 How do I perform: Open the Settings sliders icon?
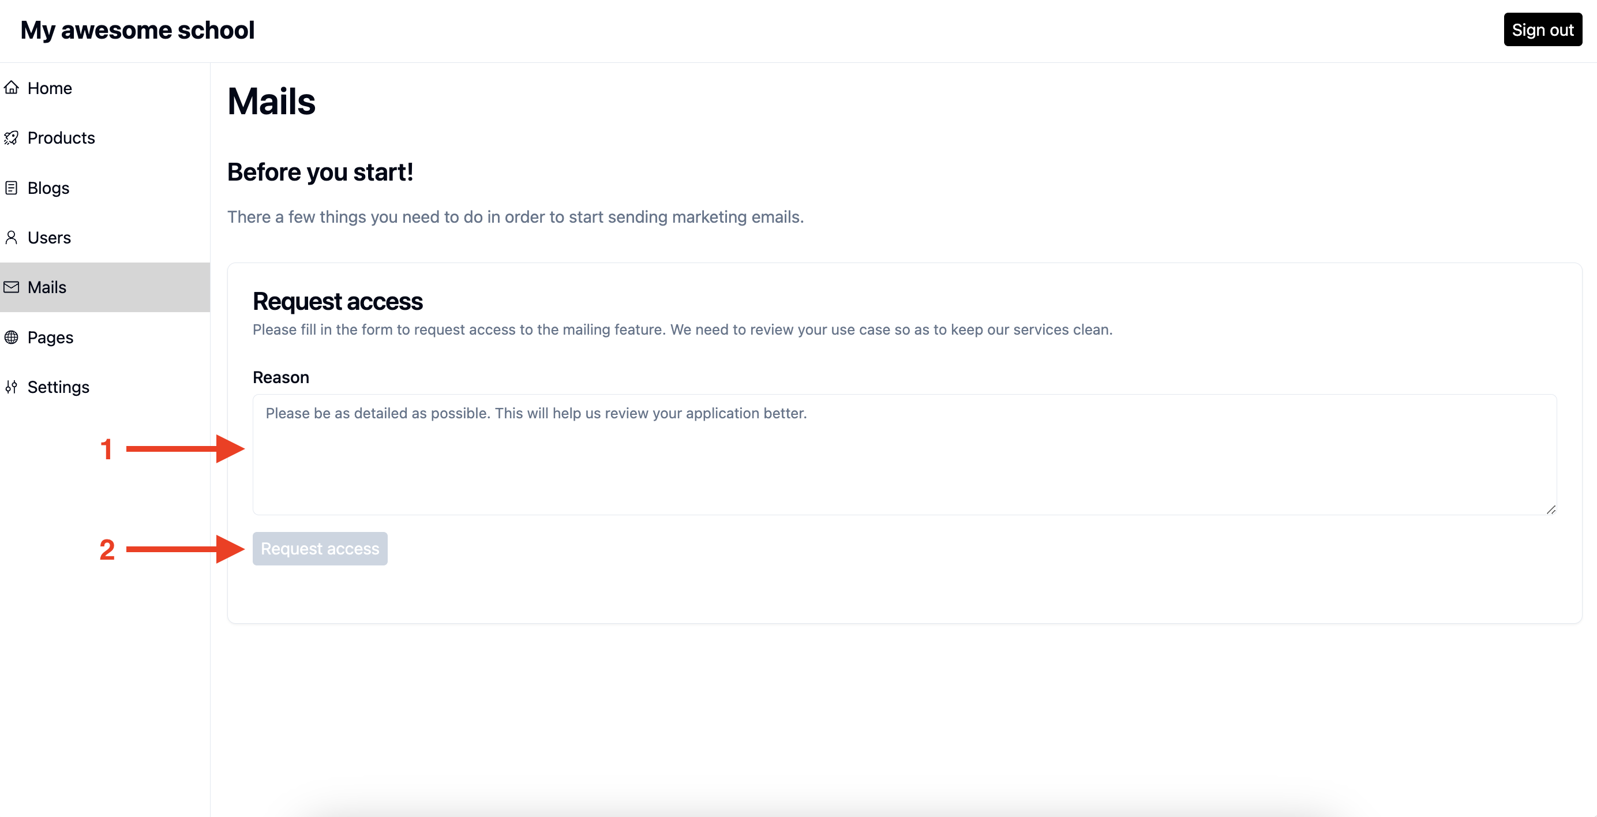[12, 386]
